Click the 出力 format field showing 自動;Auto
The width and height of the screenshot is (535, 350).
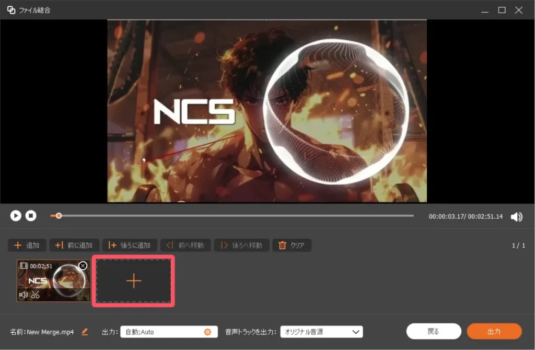(162, 332)
